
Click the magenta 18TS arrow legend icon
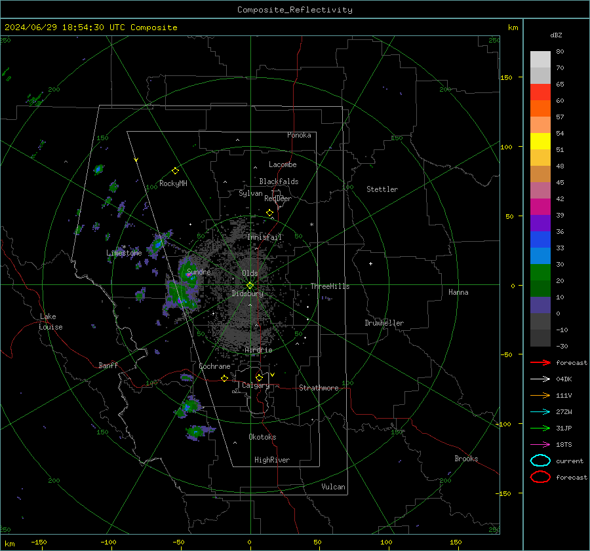[540, 445]
